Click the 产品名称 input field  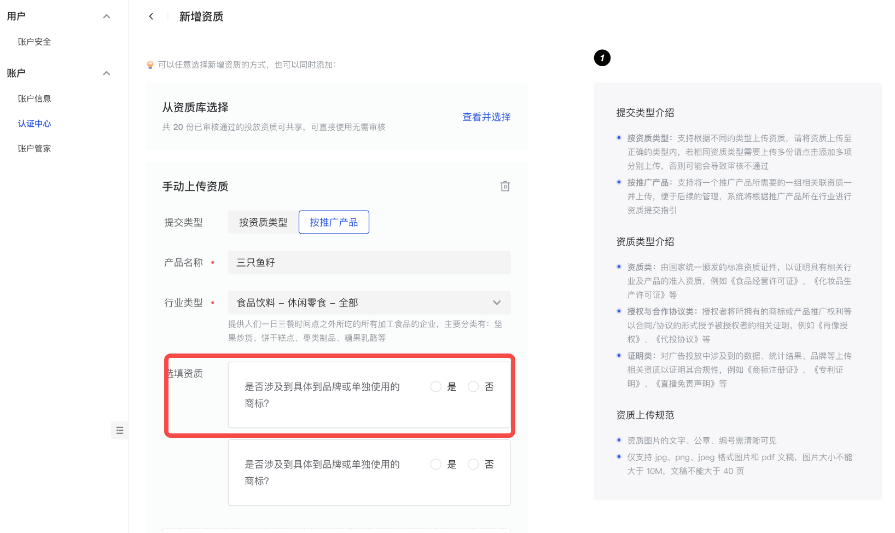click(x=369, y=263)
